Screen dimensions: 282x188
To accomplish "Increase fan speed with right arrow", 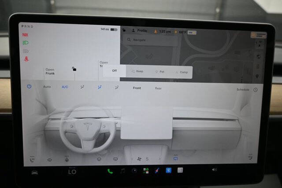I will click(x=160, y=159).
